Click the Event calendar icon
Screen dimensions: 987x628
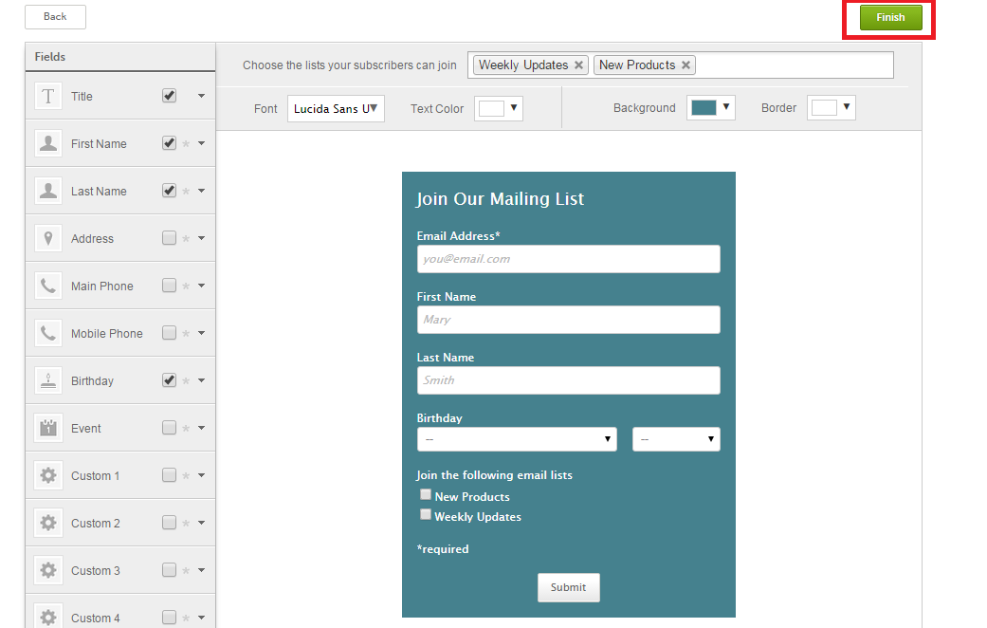tap(48, 428)
